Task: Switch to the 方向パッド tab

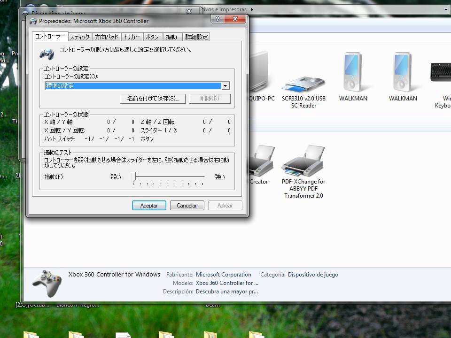Action: pos(107,37)
